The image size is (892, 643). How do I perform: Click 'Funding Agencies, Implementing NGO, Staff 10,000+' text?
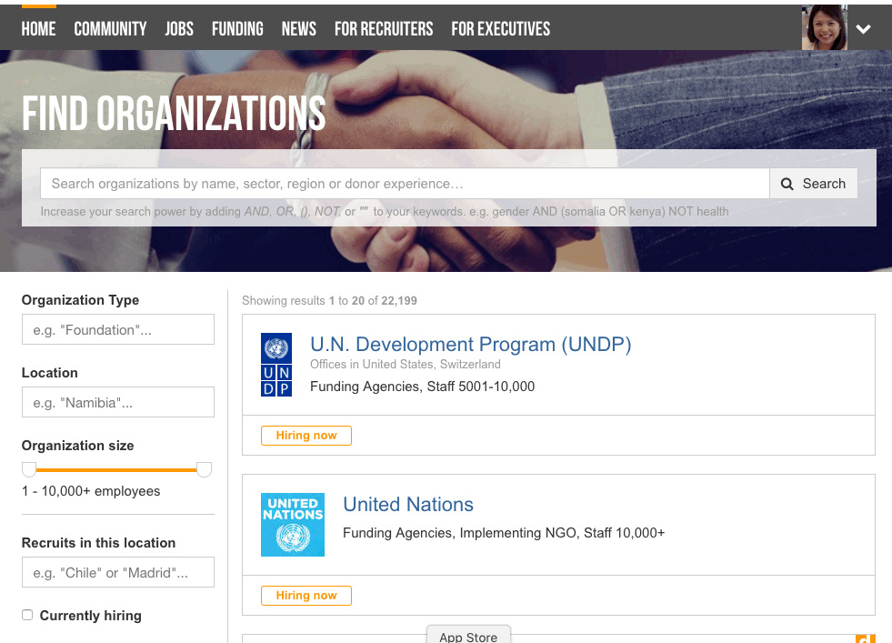click(504, 533)
